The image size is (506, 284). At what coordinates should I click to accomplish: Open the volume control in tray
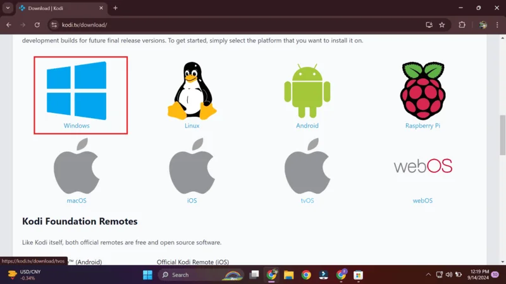tap(449, 275)
